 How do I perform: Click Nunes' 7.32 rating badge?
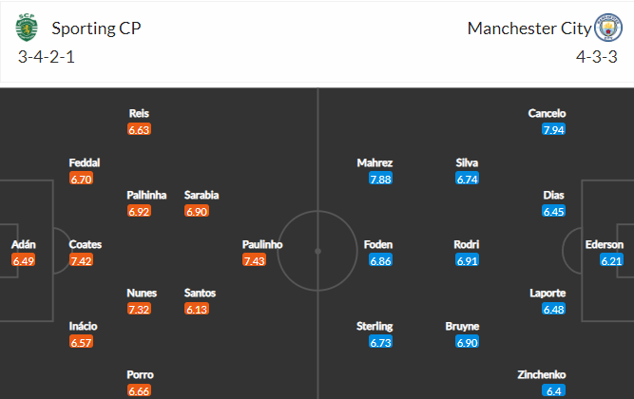[139, 309]
